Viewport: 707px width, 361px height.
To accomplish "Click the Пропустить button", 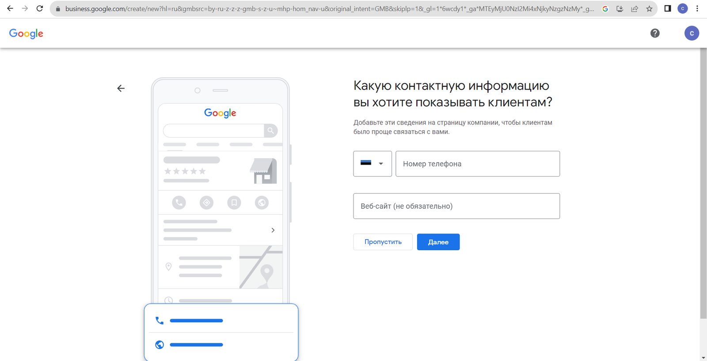I will coord(383,242).
